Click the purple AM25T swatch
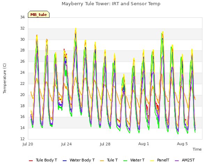Image resolution: width=223 pixels, height=167 pixels. [x=177, y=161]
